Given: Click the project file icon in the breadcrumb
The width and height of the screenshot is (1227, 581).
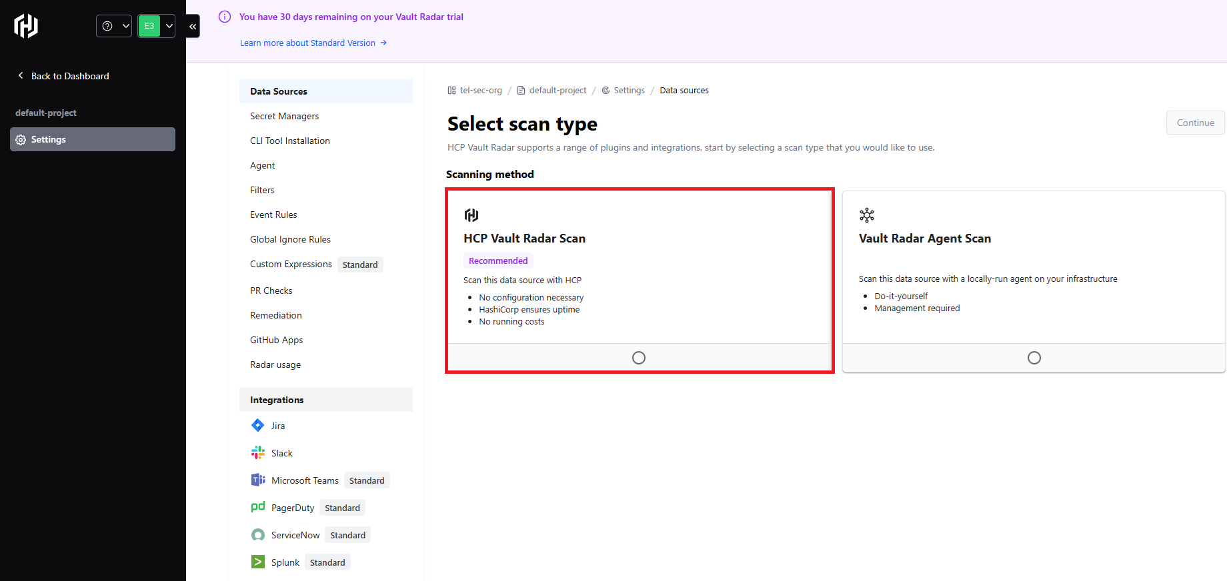Looking at the screenshot, I should [x=521, y=90].
